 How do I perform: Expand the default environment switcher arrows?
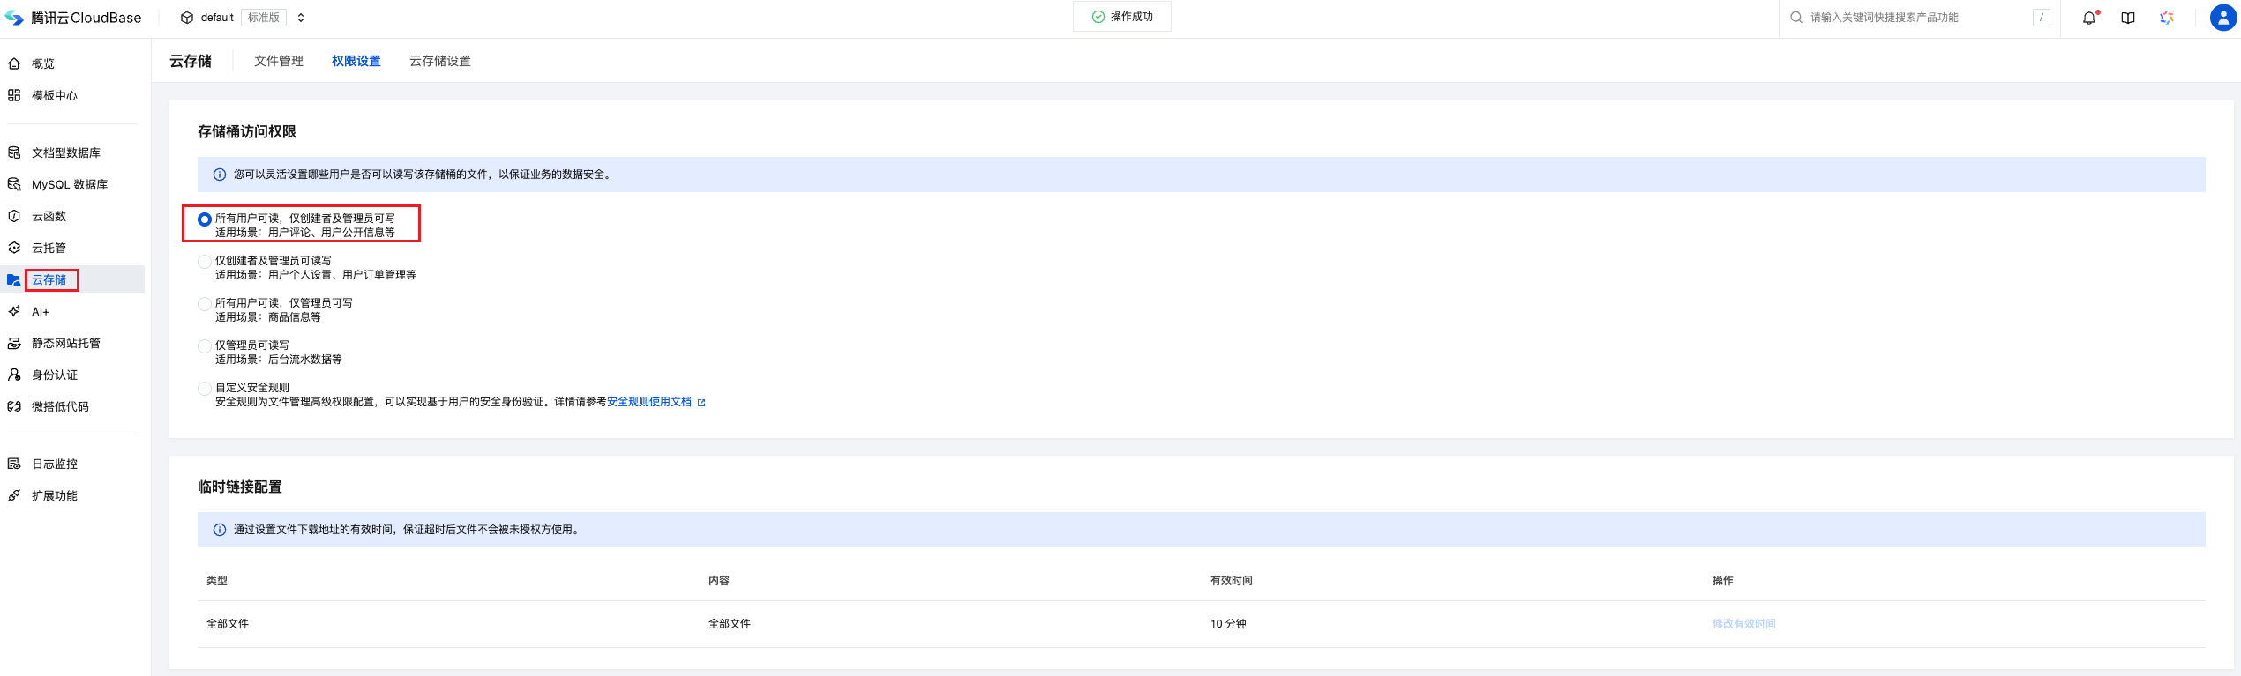301,18
